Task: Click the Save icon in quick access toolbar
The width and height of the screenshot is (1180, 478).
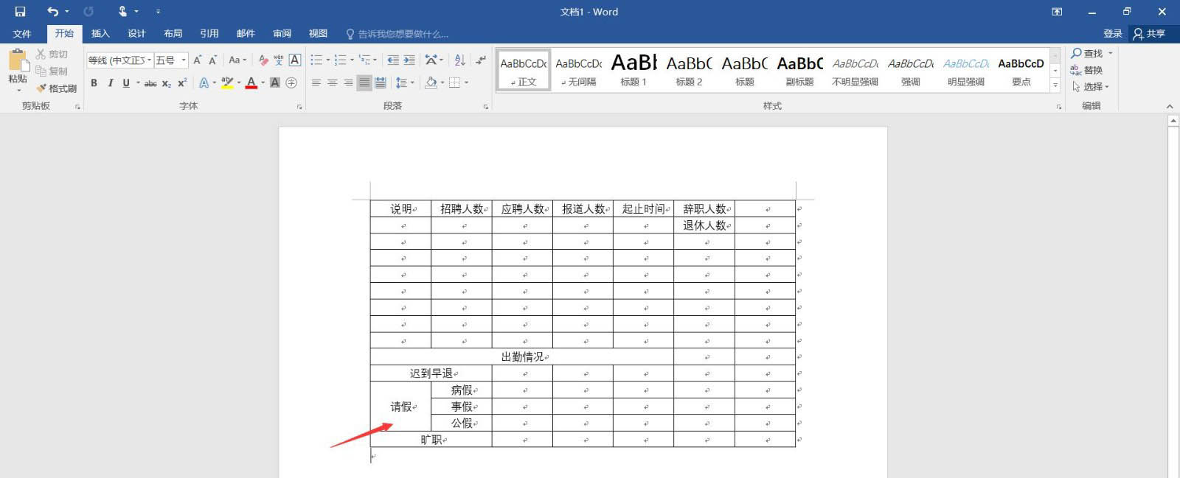Action: pyautogui.click(x=20, y=12)
